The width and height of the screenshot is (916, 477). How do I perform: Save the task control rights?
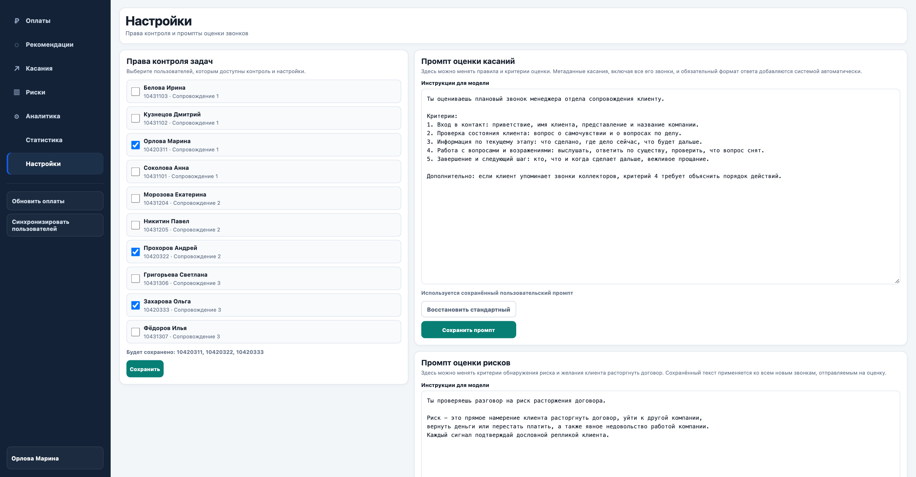145,369
